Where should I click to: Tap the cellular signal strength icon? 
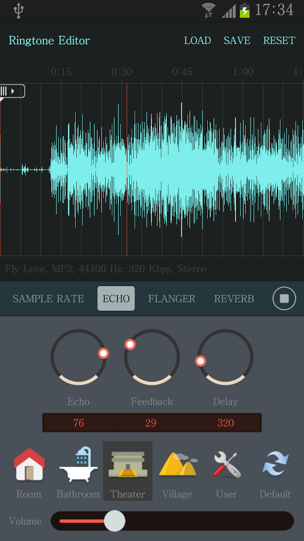229,11
